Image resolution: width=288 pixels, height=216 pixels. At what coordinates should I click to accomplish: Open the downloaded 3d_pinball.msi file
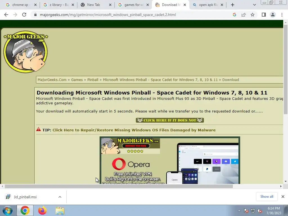[25, 197]
